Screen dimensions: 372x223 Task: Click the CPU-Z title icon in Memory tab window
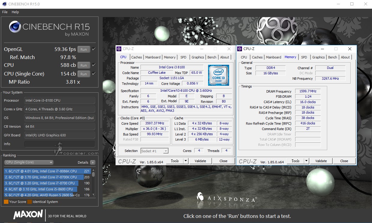click(x=240, y=49)
